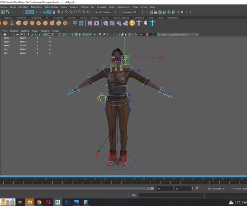
Task: Click the teal grid window shelf icon
Action: [81, 23]
